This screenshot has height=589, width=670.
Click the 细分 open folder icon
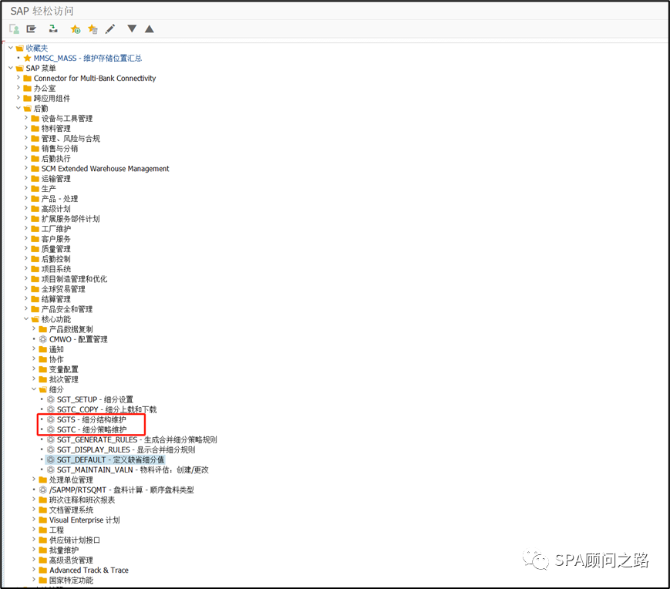(x=42, y=389)
